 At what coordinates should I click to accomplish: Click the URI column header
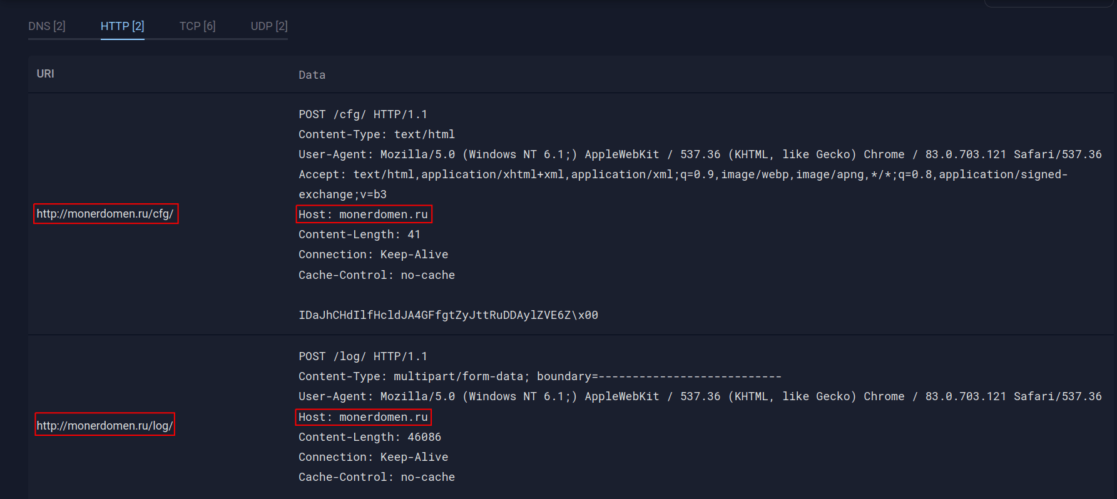click(x=44, y=73)
